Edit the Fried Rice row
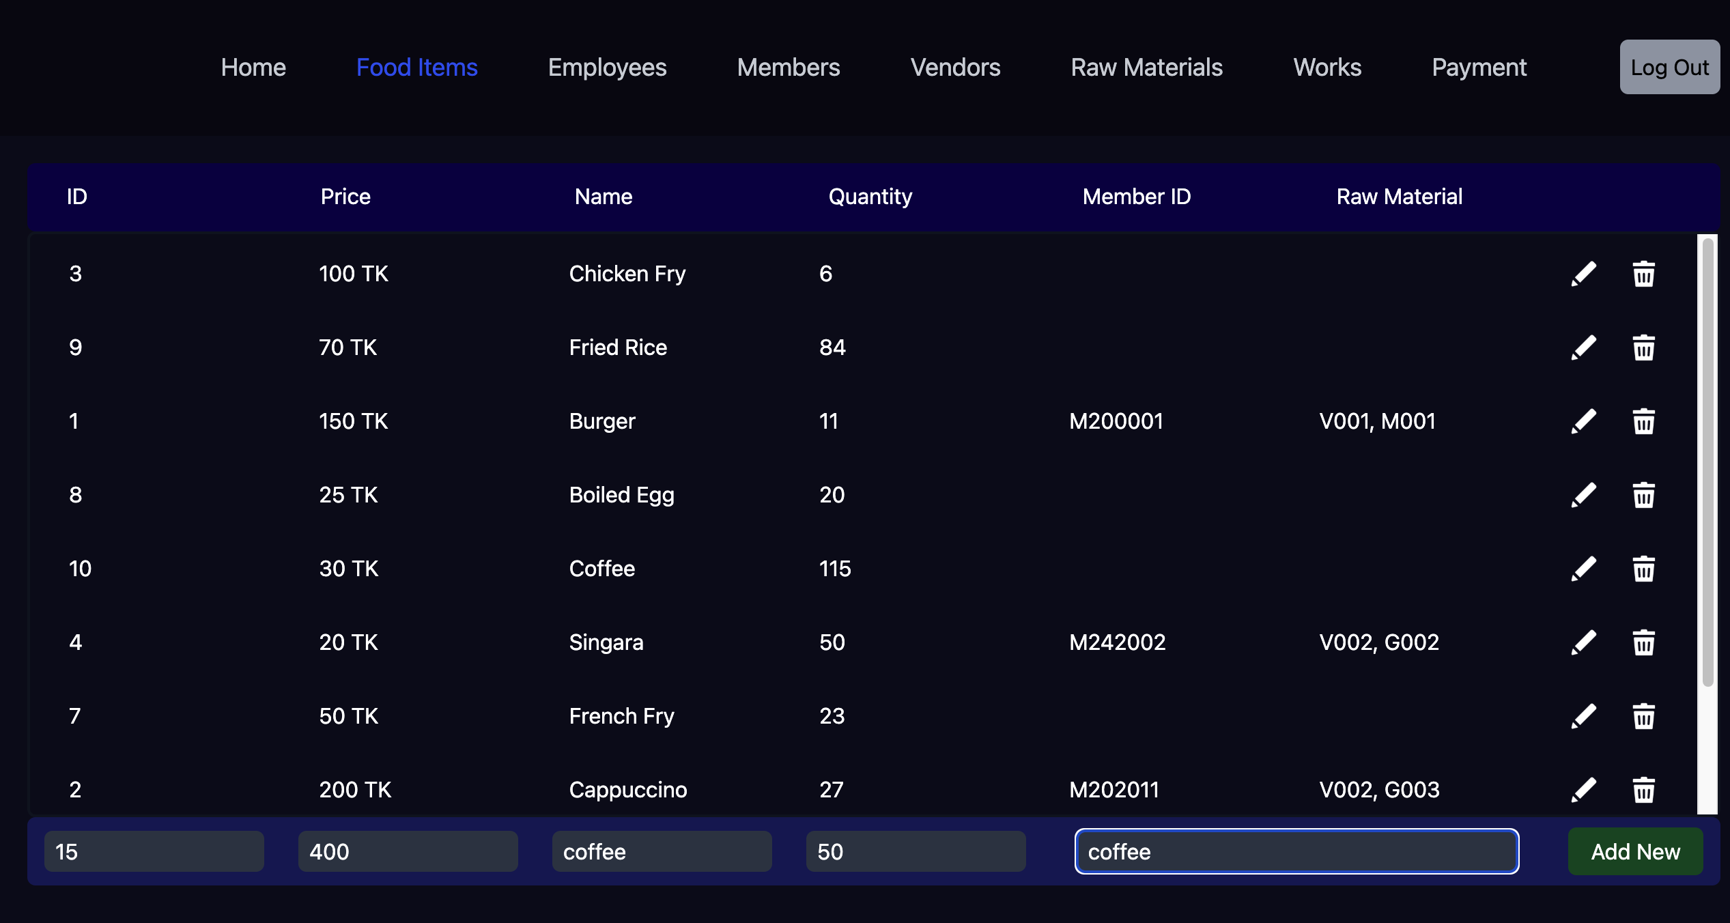 [1584, 347]
